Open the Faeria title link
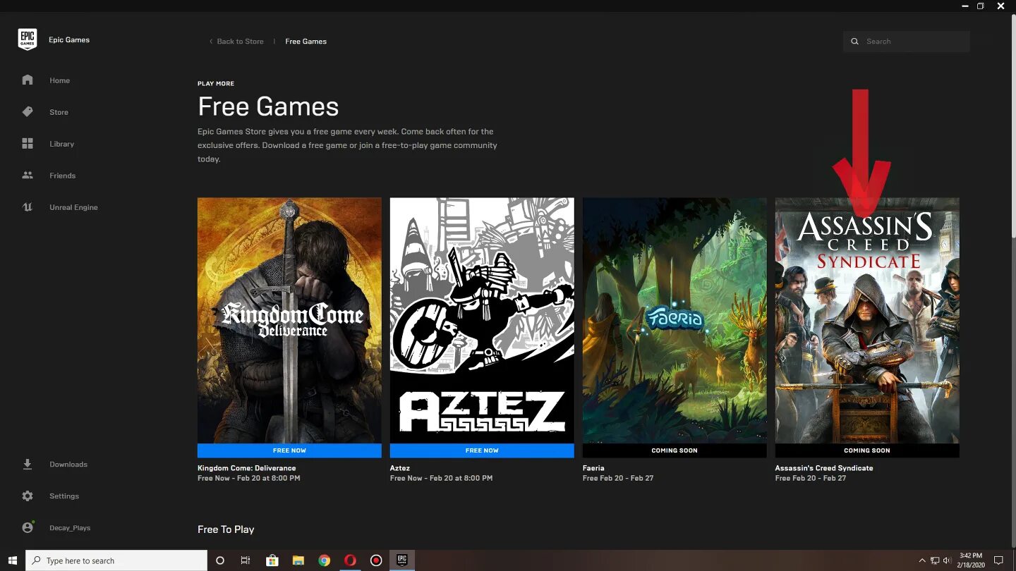The height and width of the screenshot is (571, 1016). click(593, 468)
